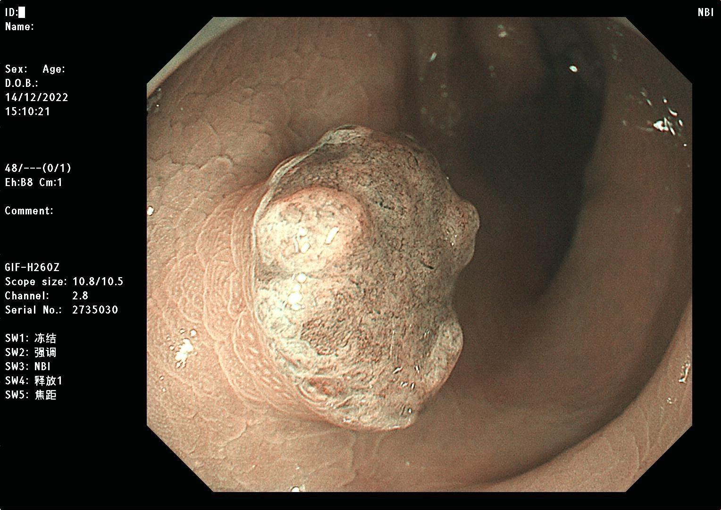Select the SW2: 强调 entry
721x510 pixels.
(x=31, y=352)
